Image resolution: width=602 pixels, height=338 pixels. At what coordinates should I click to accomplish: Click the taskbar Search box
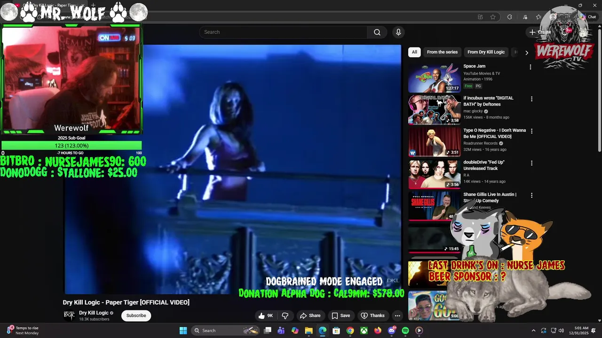pyautogui.click(x=225, y=330)
